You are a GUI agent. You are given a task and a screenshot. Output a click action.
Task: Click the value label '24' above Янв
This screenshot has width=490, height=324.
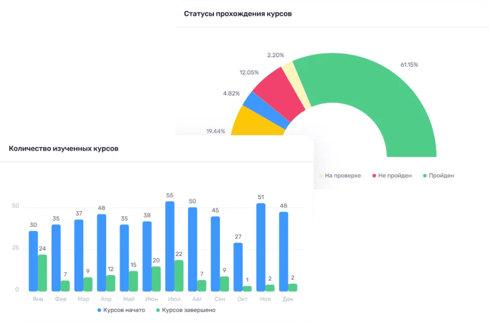point(43,249)
